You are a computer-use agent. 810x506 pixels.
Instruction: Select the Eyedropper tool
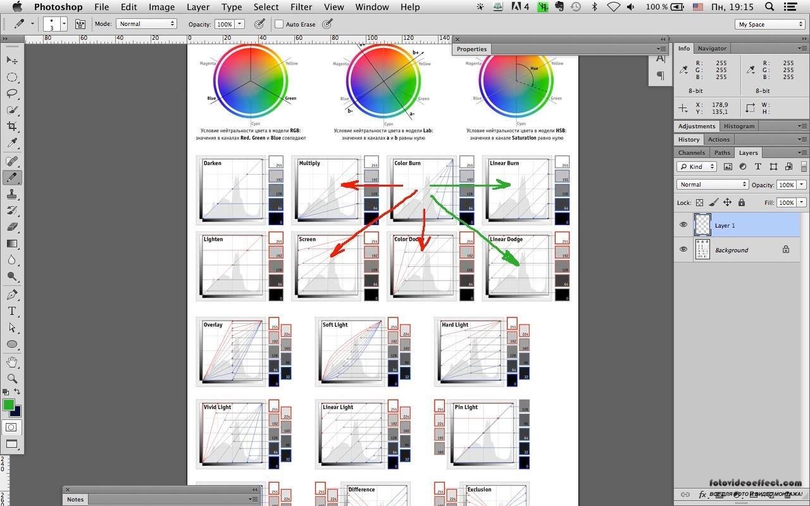(12, 143)
